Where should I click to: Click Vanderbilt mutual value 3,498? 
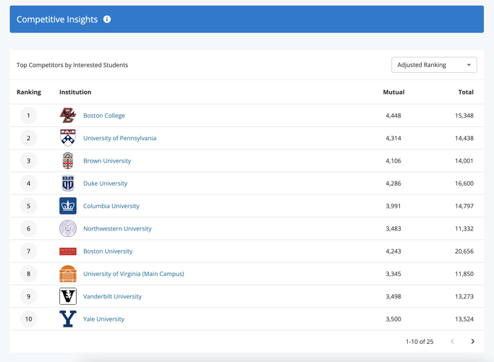(x=393, y=296)
